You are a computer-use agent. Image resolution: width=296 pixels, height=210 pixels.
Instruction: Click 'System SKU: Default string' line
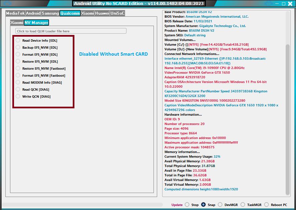(185, 35)
